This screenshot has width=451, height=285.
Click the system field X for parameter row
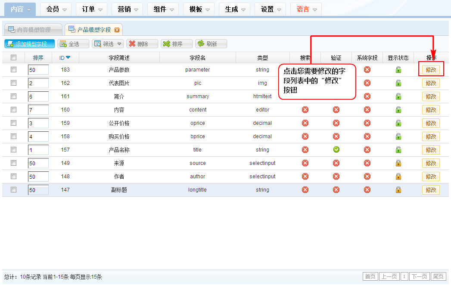367,70
